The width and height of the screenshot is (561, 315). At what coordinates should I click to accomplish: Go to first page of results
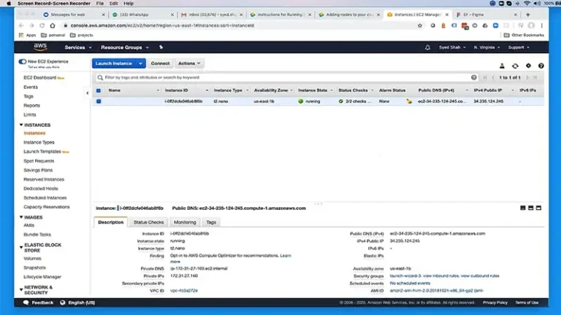[485, 77]
